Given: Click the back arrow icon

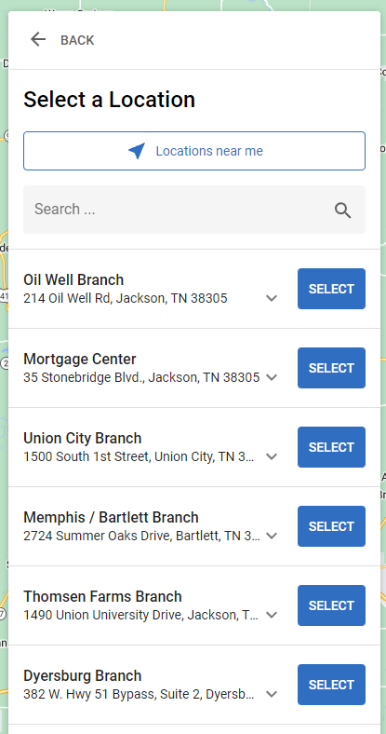Looking at the screenshot, I should (x=38, y=40).
